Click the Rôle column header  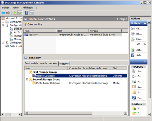tap(73, 31)
